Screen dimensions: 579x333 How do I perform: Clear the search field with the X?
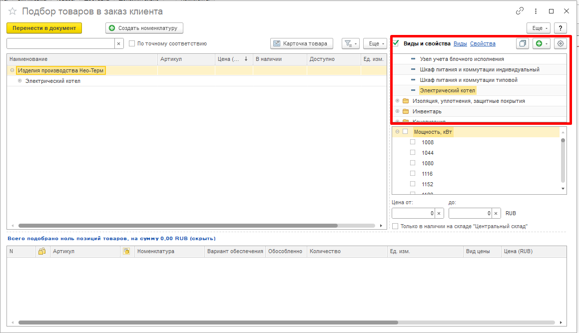pos(118,43)
